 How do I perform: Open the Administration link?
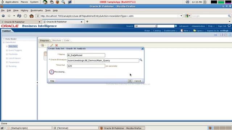point(198,26)
